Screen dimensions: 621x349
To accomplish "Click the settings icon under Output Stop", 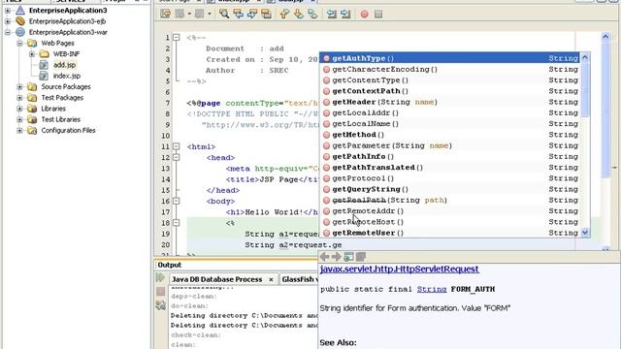I will (x=160, y=304).
